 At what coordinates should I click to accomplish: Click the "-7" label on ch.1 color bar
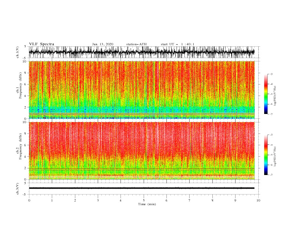pos(271,114)
